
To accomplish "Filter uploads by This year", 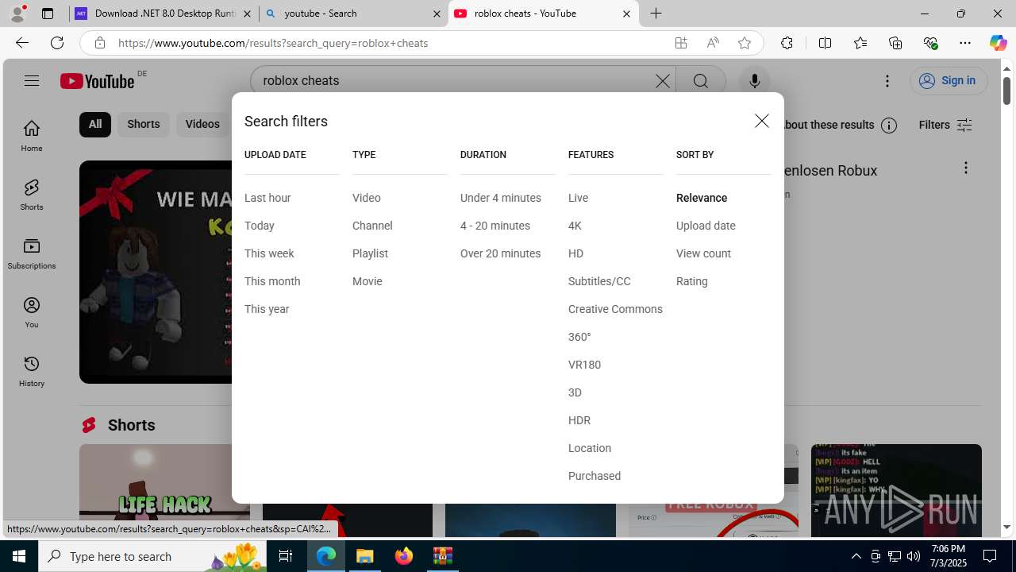I will (x=267, y=309).
